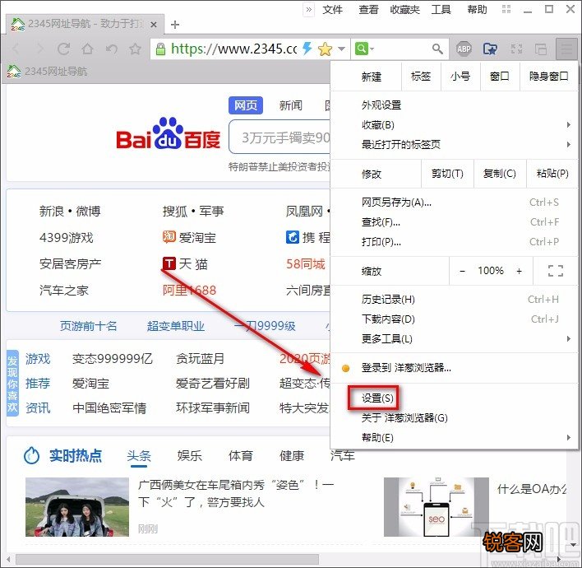Select 打印(P)... menu entry

pyautogui.click(x=454, y=242)
